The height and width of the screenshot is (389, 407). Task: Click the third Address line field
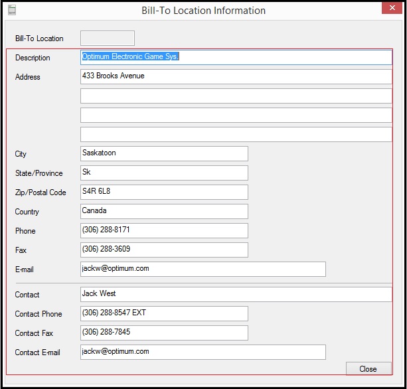[x=236, y=116]
